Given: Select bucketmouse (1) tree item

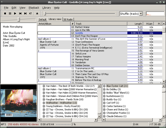Looking at the screenshot, I should [x=115, y=96].
